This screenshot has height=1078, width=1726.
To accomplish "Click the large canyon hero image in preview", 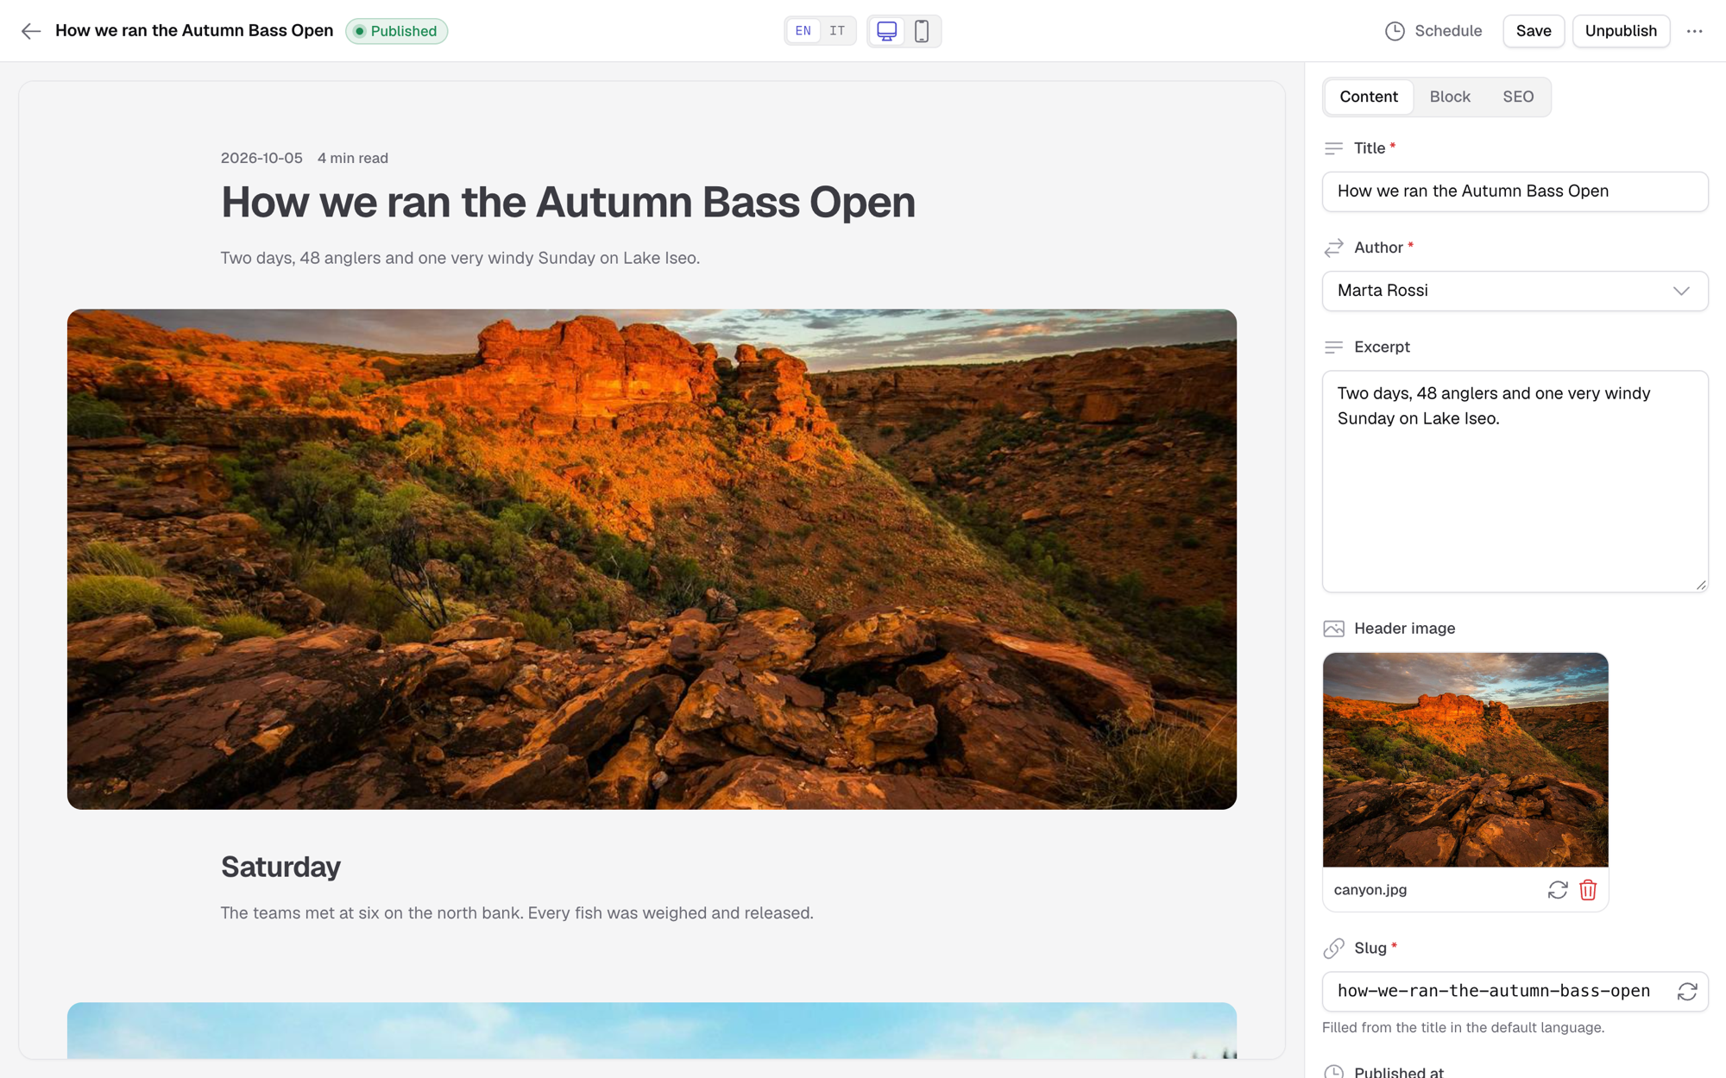I will [x=652, y=559].
